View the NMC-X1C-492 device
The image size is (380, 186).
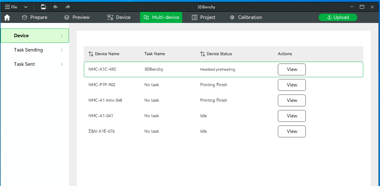click(x=292, y=69)
